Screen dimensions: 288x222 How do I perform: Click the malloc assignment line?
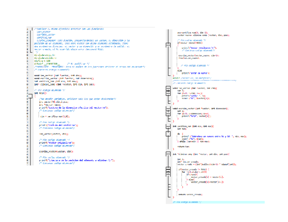click(206, 164)
